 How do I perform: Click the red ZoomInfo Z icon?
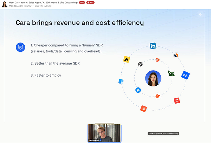(177, 100)
